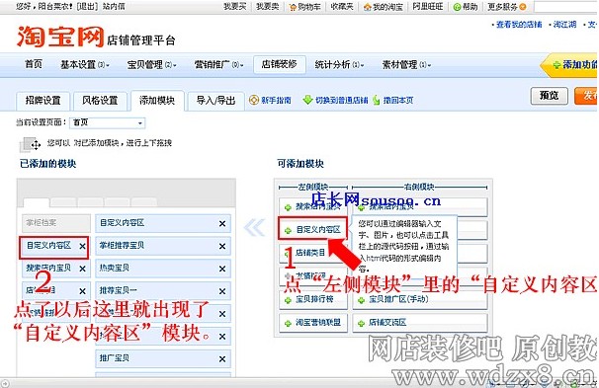Add right-side 搜索店内宝贝 module via plus
The width and height of the screenshot is (599, 388).
pyautogui.click(x=361, y=207)
